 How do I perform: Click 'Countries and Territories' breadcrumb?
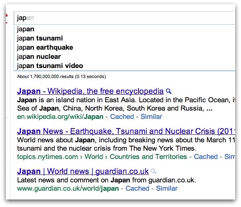tap(148, 157)
